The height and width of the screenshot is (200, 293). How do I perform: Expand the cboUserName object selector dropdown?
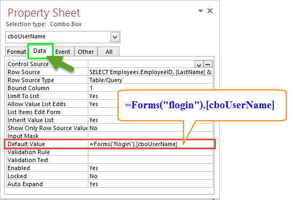pyautogui.click(x=115, y=37)
